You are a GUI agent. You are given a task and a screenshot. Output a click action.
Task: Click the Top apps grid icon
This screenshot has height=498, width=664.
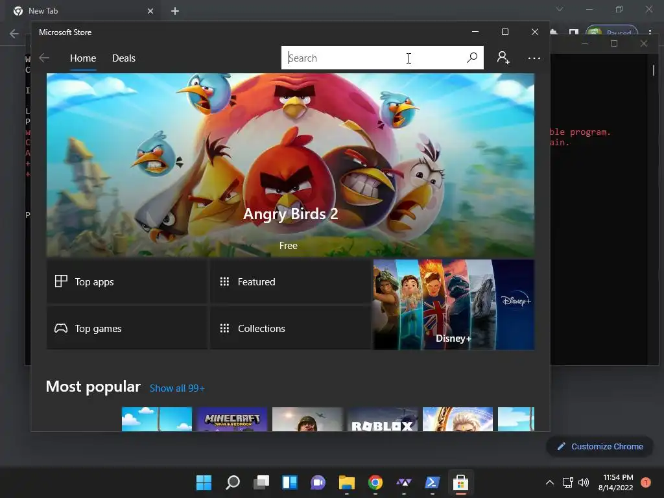(61, 281)
